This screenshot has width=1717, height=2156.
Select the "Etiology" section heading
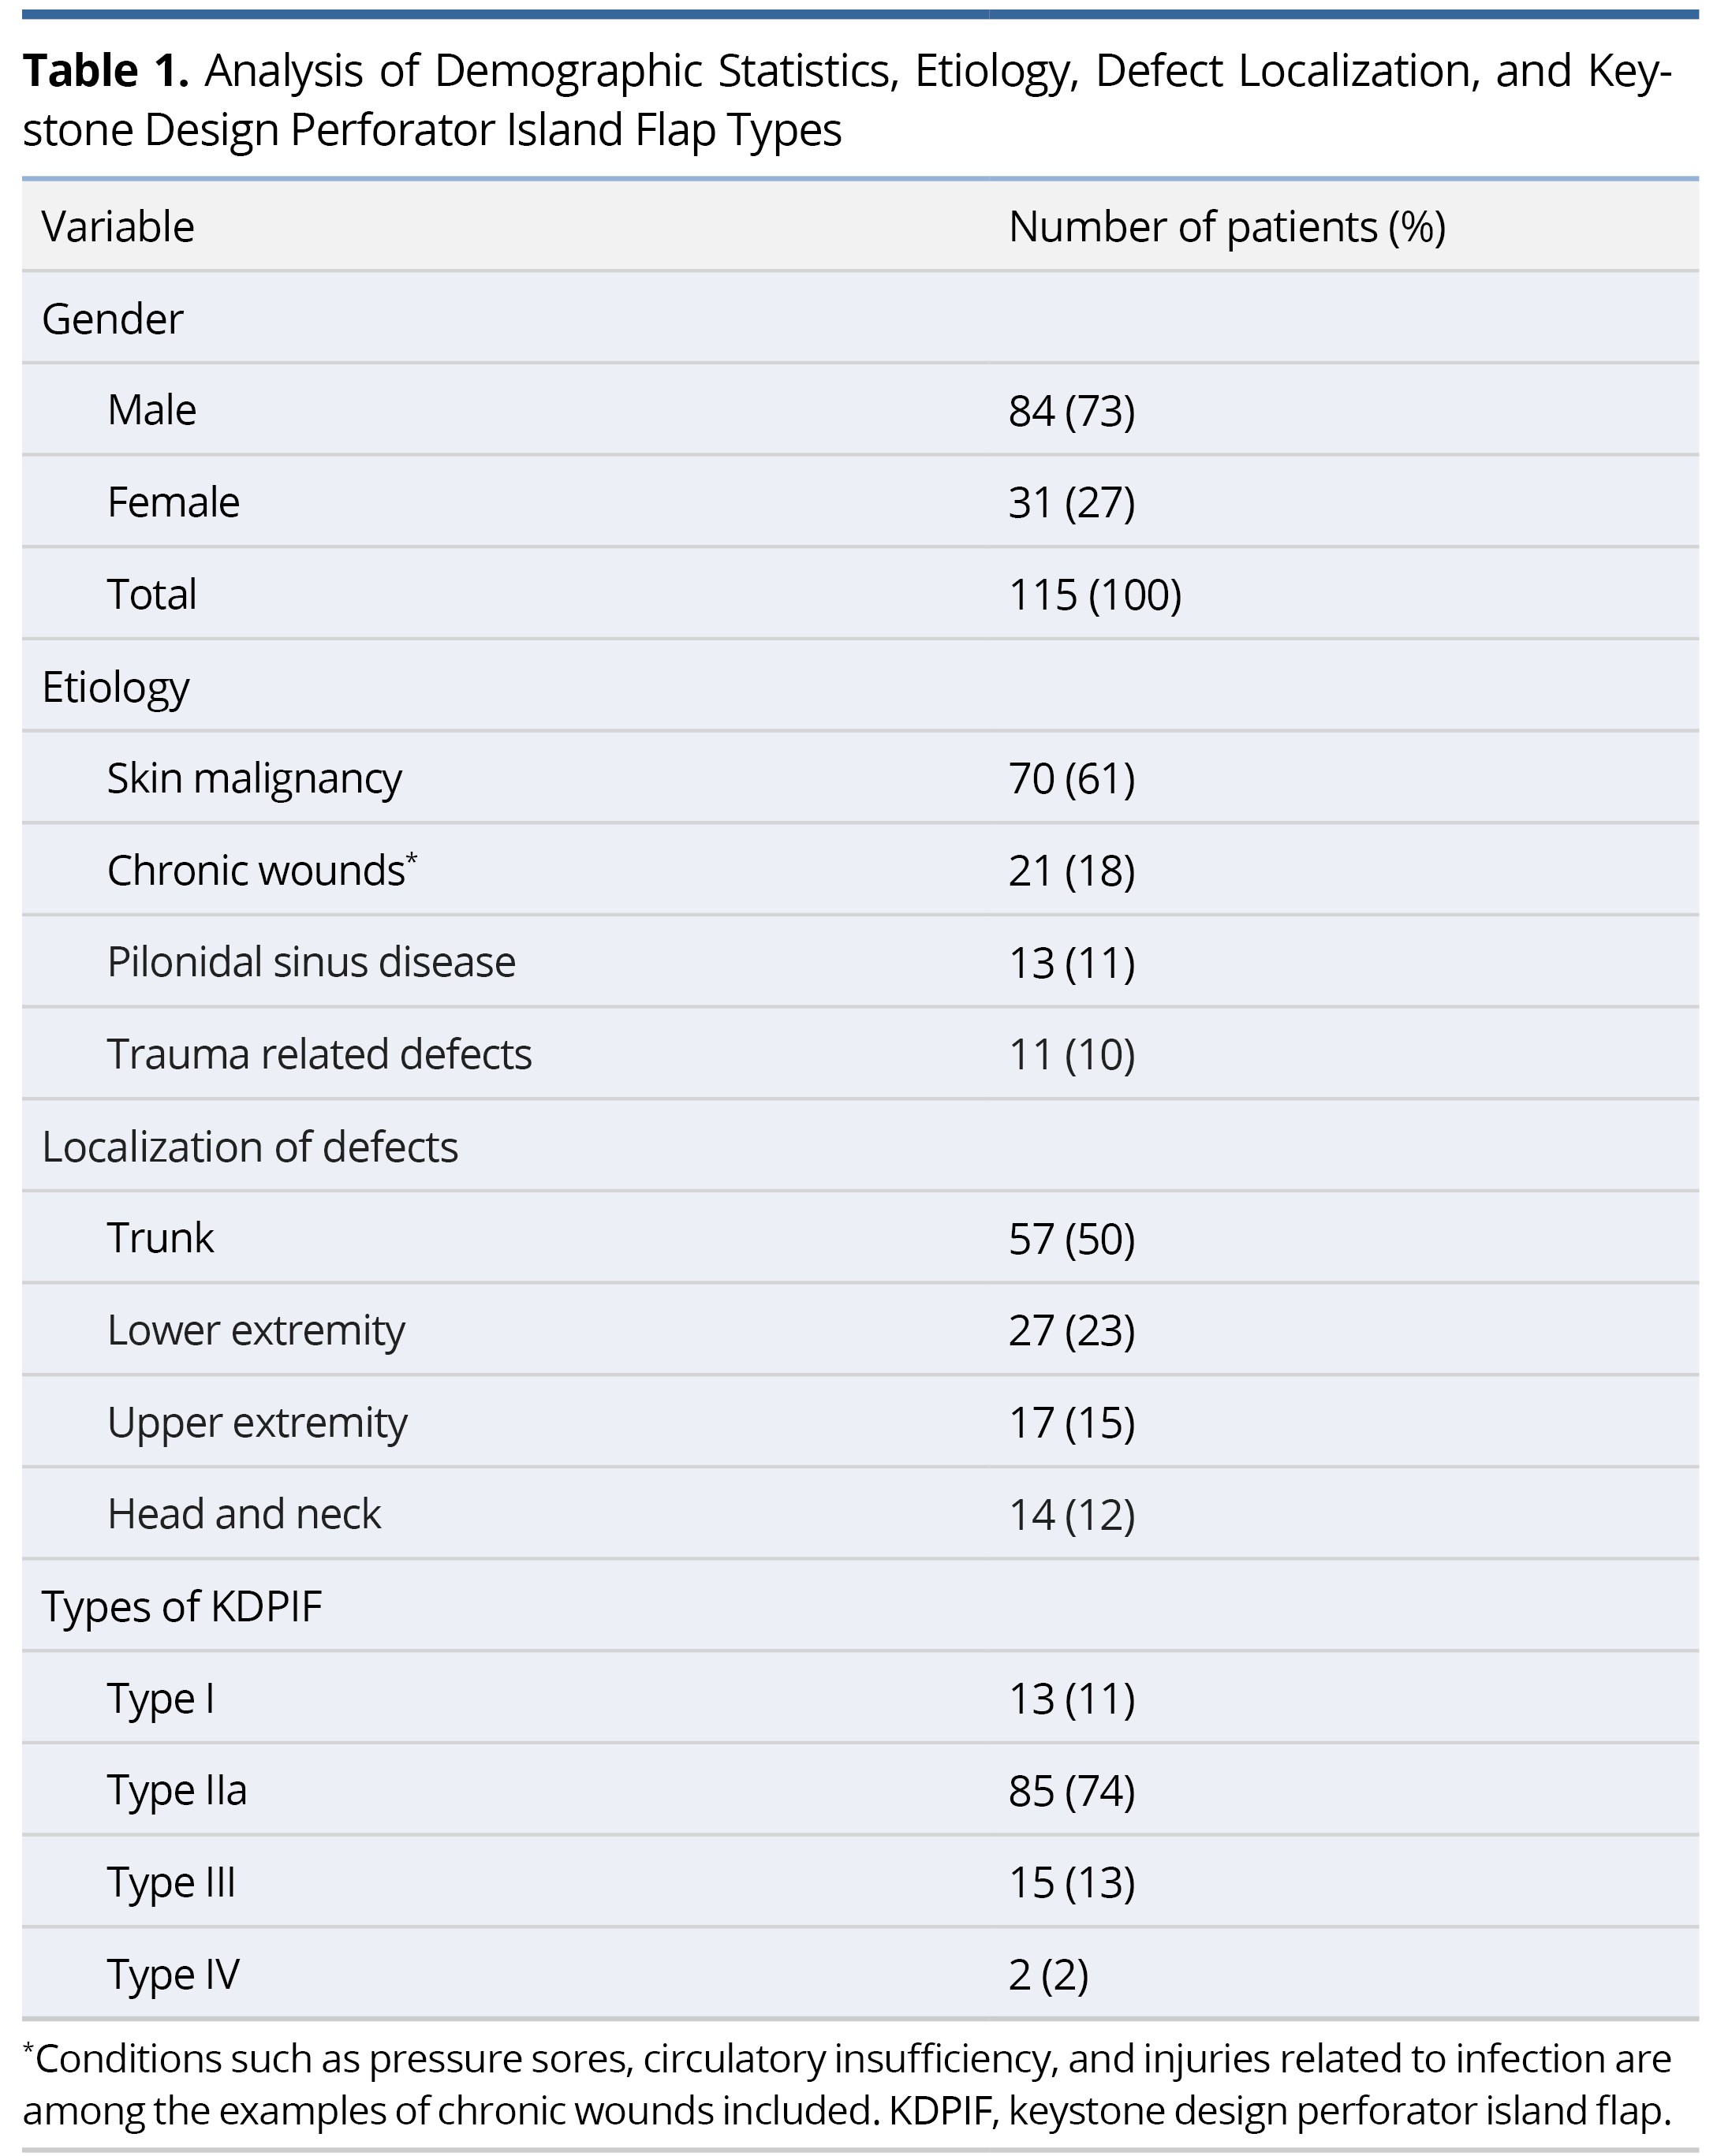click(x=115, y=687)
